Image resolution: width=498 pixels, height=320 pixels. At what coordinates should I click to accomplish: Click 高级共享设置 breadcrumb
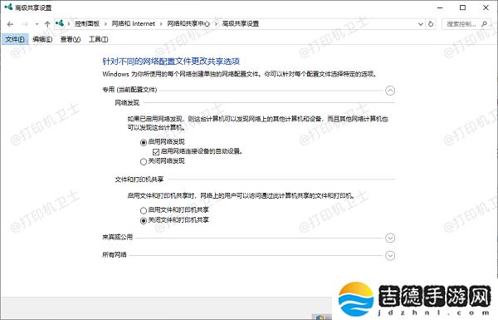point(241,24)
